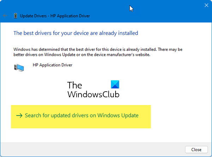Click the paragraph starting 'Windows has determined'

98,52
